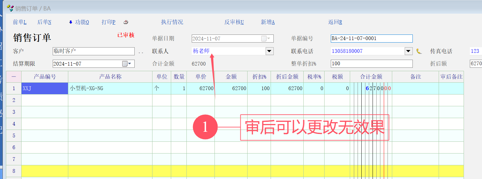
Task: Click 新增A to add new order
Action: click(x=268, y=22)
